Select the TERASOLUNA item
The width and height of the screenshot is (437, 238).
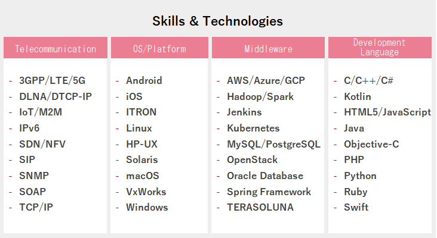(260, 207)
